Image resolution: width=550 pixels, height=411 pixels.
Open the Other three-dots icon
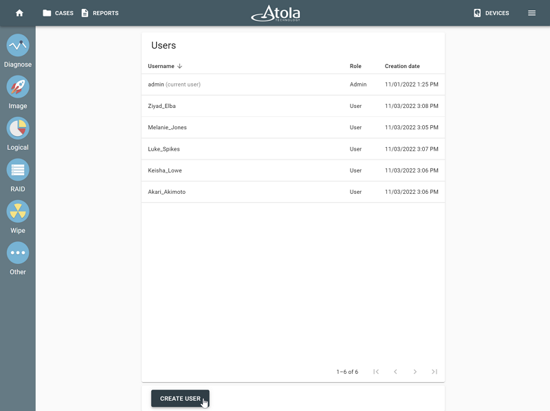[18, 253]
